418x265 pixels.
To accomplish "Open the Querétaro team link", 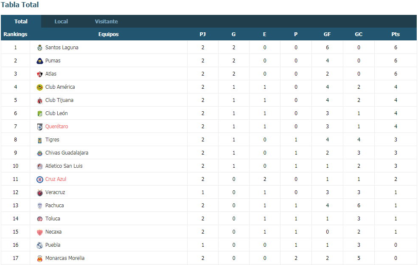I will pyautogui.click(x=56, y=127).
